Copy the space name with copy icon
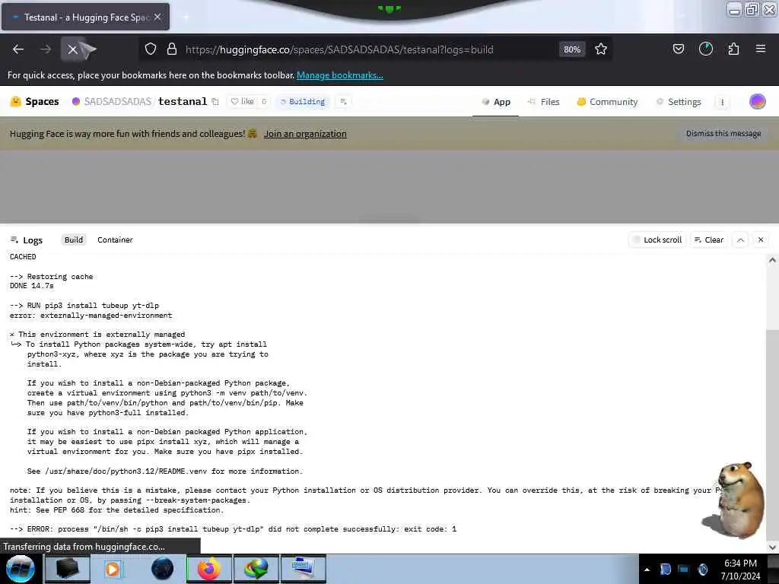 point(215,102)
